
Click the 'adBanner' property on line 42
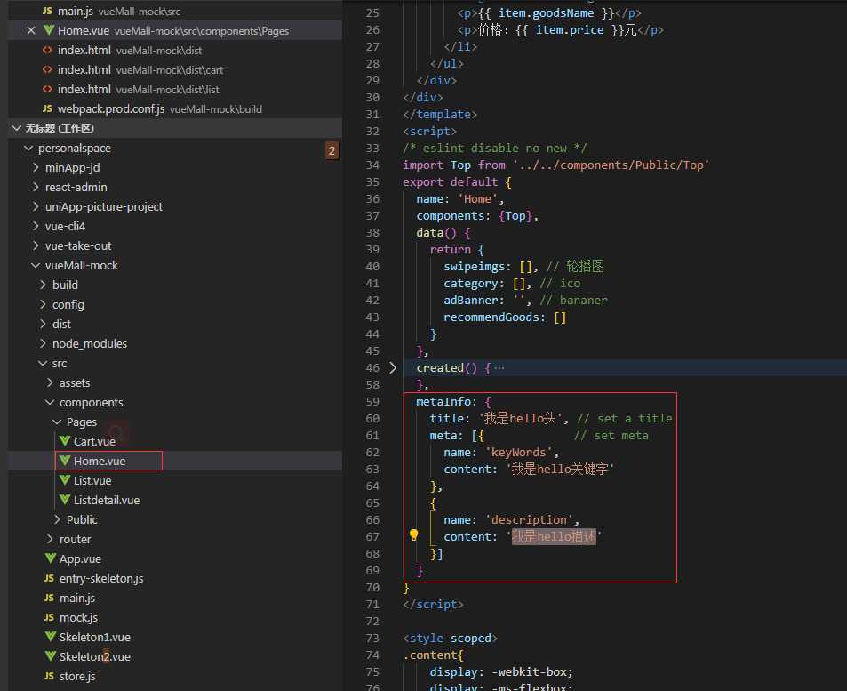[470, 300]
